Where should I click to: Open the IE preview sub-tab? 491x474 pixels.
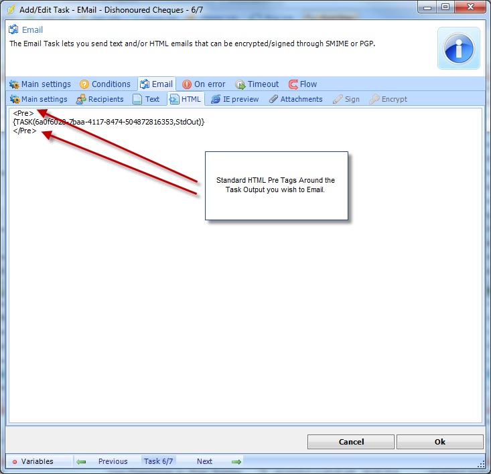[x=234, y=99]
